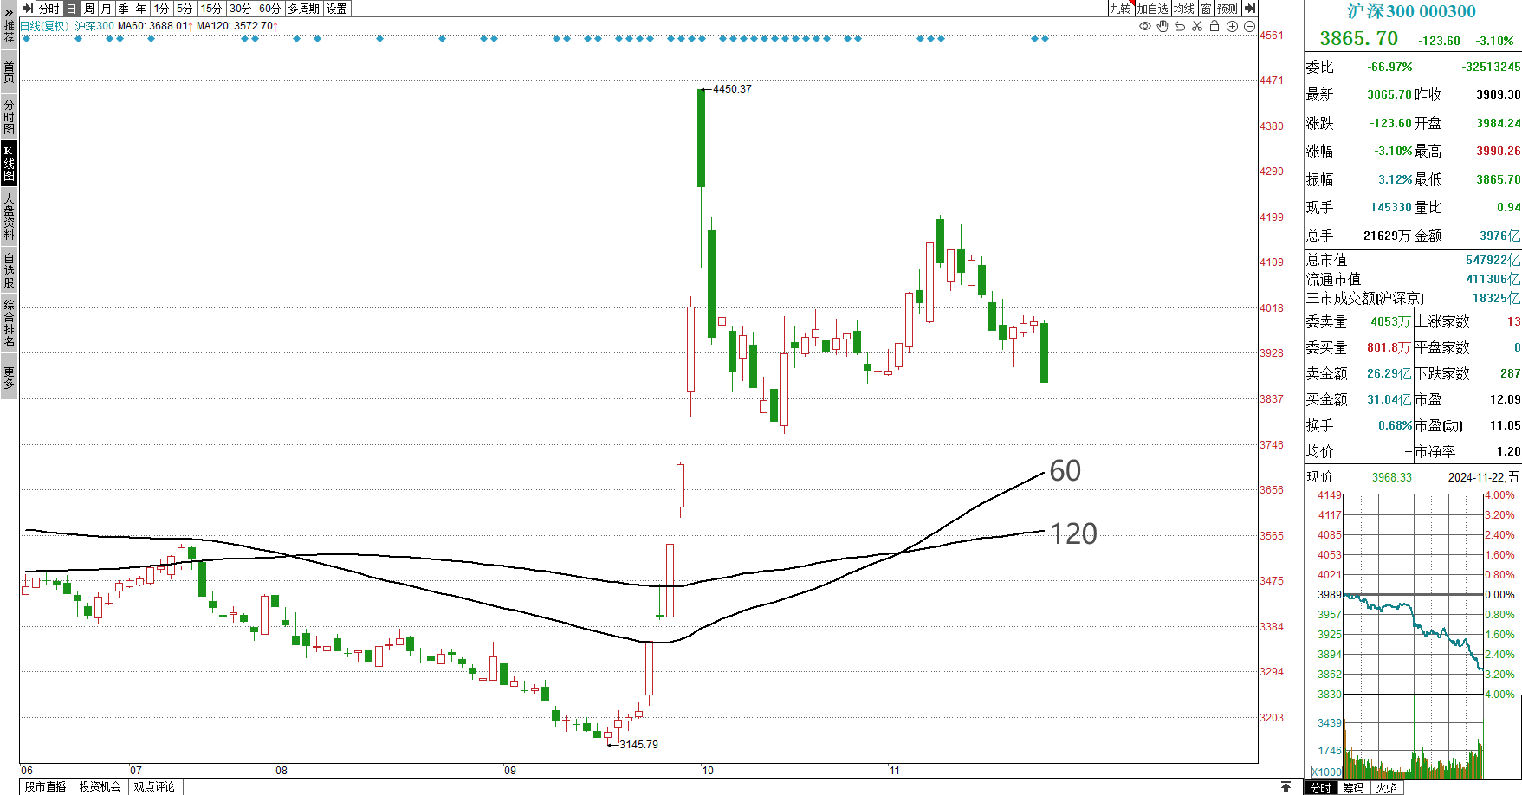This screenshot has height=795, width=1522.
Task: Click the X1000 volume scale label
Action: point(1326,772)
